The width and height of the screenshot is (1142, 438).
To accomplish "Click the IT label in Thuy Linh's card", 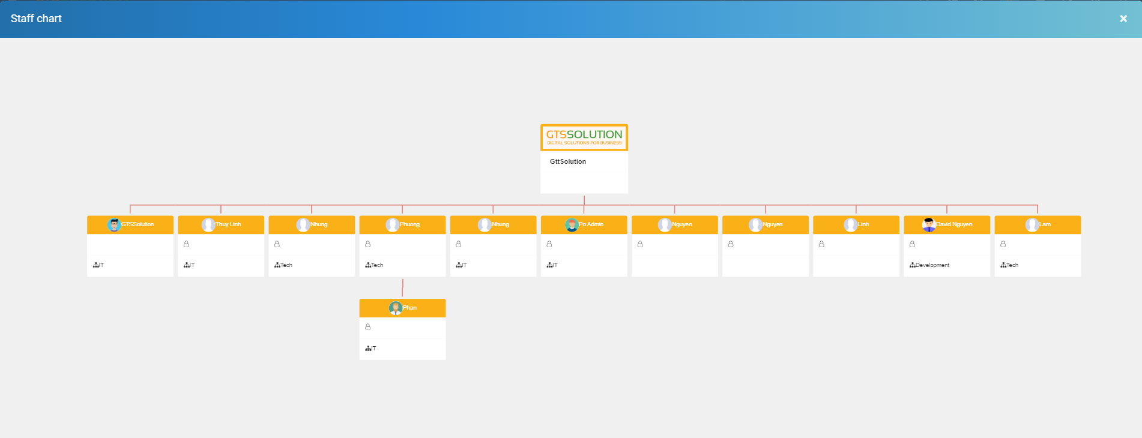I will pyautogui.click(x=192, y=265).
